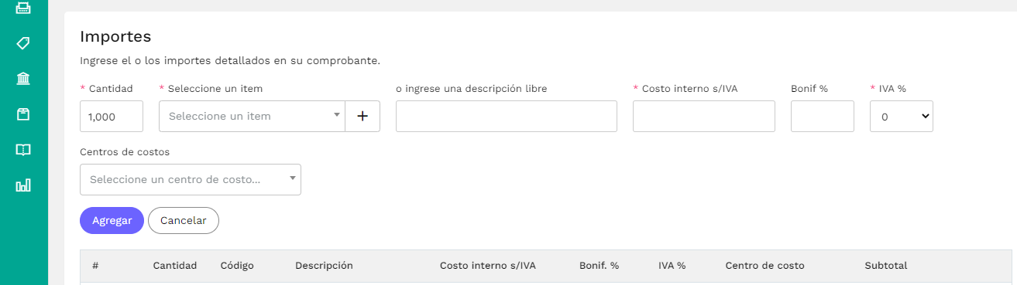1017x285 pixels.
Task: Open the IVA % dropdown
Action: point(902,116)
